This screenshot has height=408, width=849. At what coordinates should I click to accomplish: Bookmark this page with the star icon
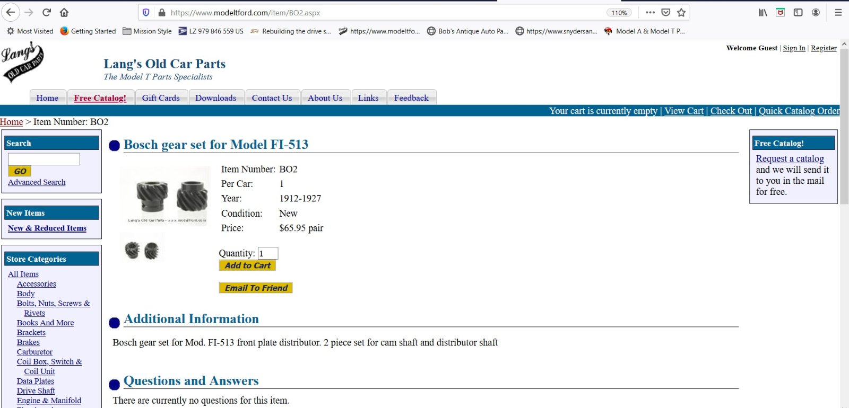point(681,13)
